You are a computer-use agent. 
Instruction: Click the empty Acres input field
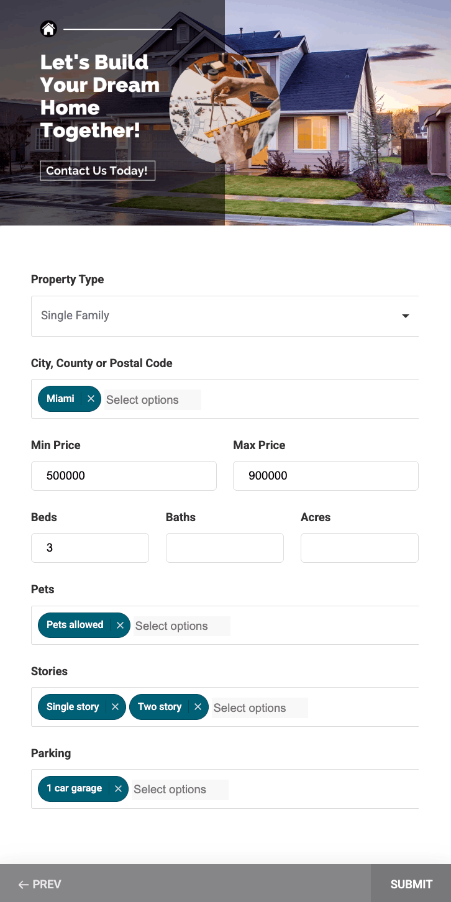tap(360, 548)
